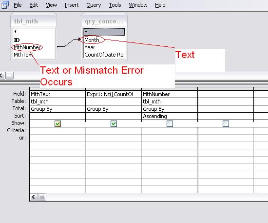
Task: Click the design grid scrollbar thumb
Action: pyautogui.click(x=42, y=197)
